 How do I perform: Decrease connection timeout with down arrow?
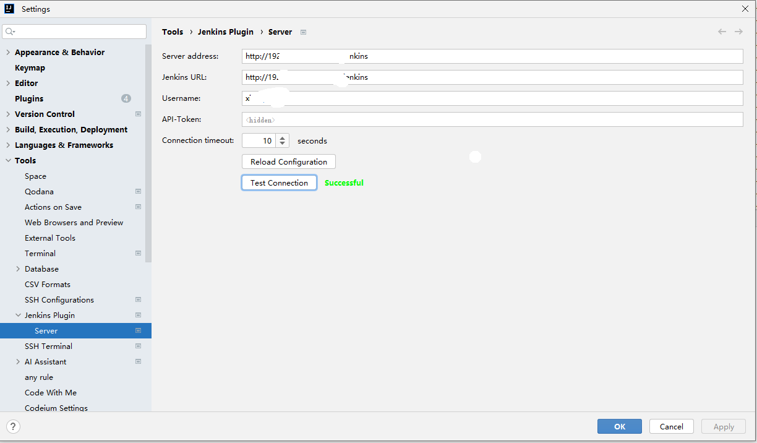coord(282,144)
